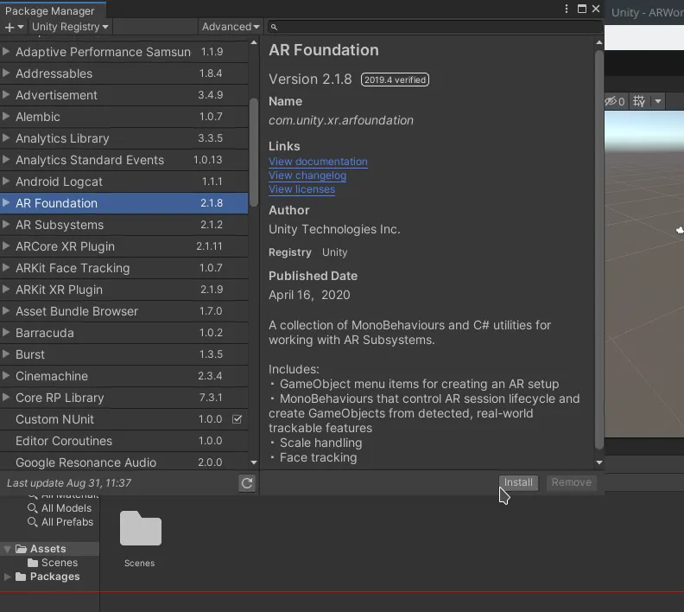The height and width of the screenshot is (612, 684).
Task: Select Scenes folder in project tree
Action: tap(53, 563)
